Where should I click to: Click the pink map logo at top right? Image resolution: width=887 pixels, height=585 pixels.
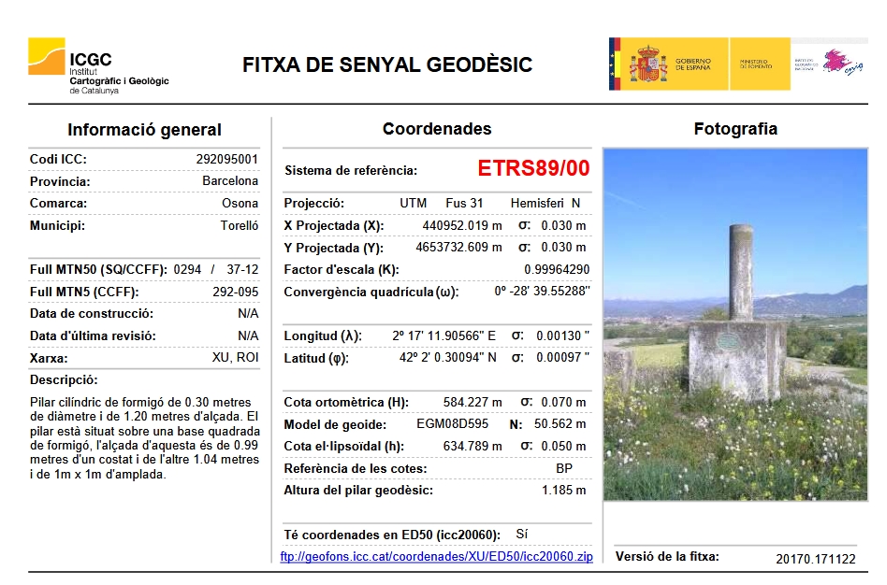(x=839, y=64)
